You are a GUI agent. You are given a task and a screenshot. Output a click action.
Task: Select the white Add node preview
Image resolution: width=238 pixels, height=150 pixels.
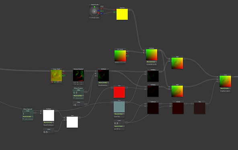pos(72,122)
